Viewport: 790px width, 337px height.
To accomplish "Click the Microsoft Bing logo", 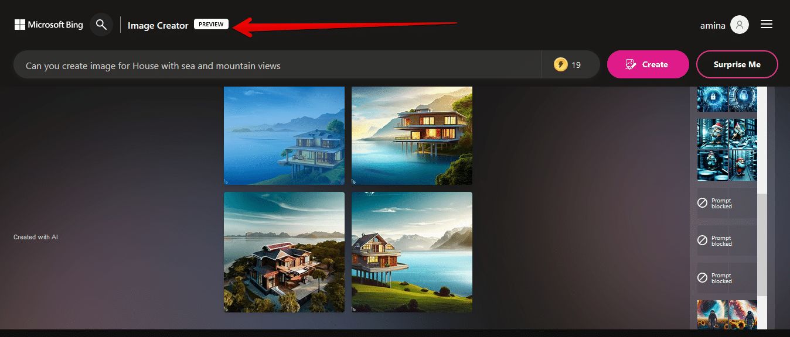I will pos(49,25).
